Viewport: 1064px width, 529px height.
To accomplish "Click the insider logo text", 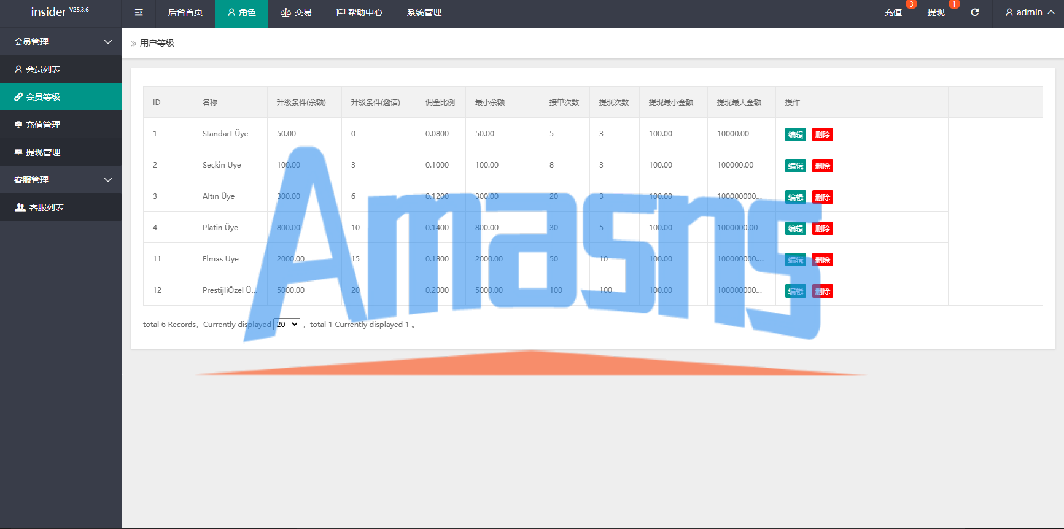I will (x=49, y=12).
